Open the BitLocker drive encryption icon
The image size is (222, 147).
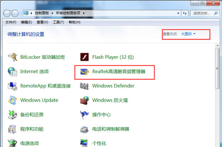(13, 57)
